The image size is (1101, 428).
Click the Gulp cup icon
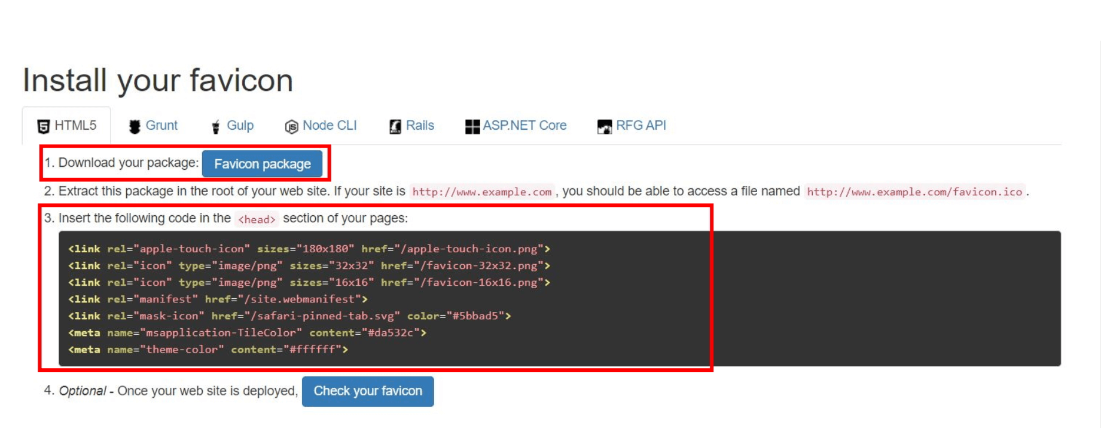[216, 126]
